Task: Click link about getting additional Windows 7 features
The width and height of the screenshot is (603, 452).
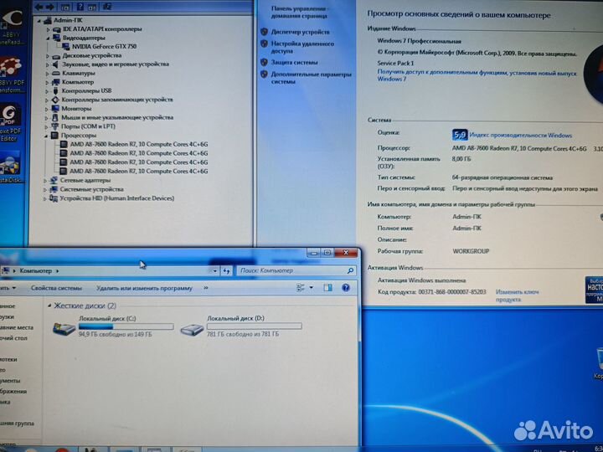Action: (477, 75)
